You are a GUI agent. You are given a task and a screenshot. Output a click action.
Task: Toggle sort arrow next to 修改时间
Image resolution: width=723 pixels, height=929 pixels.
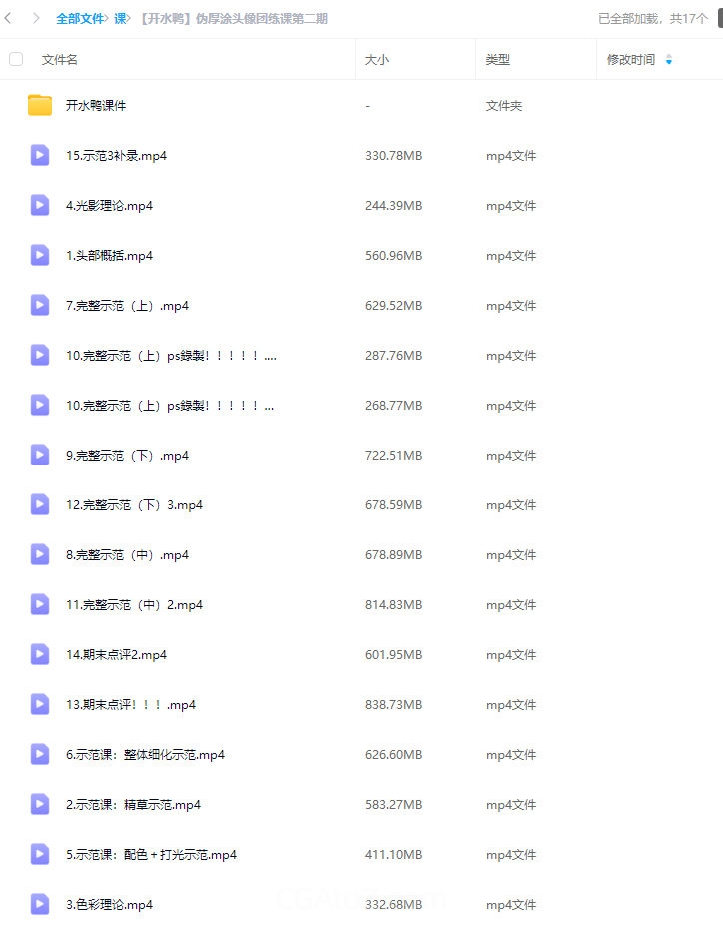pyautogui.click(x=669, y=59)
